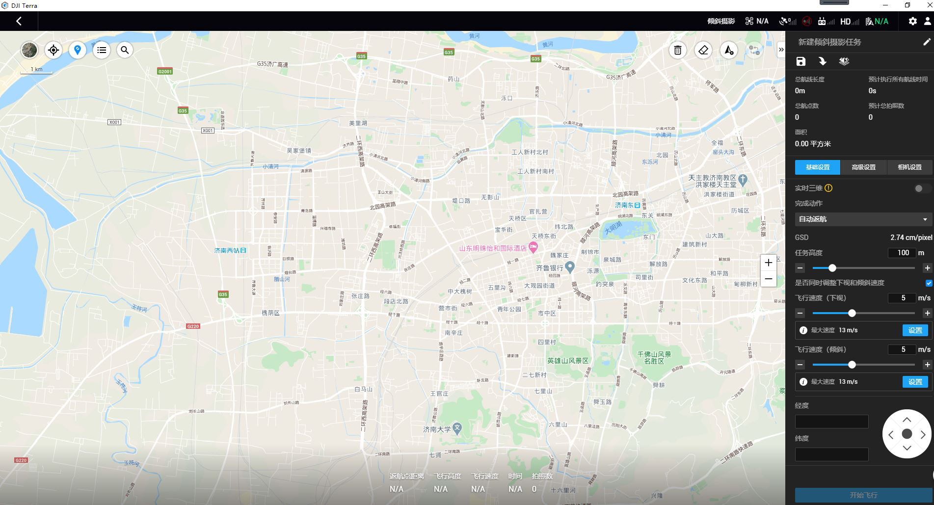Image resolution: width=934 pixels, height=505 pixels.
Task: Click the 济南大学 map marker
Action: (x=457, y=428)
